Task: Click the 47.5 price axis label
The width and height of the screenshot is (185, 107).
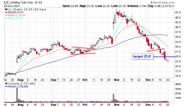Action: pos(178,13)
